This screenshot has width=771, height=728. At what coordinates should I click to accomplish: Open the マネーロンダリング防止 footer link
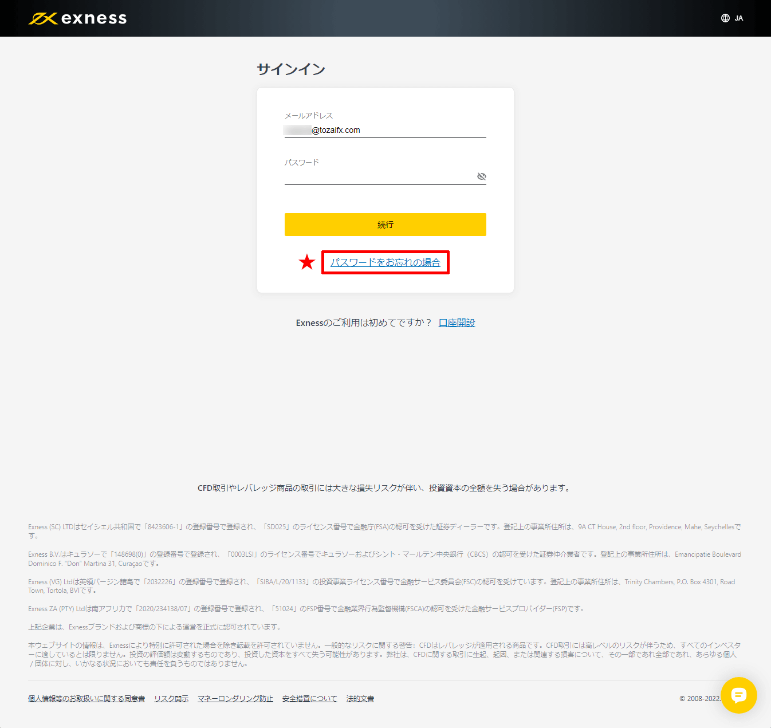[235, 698]
